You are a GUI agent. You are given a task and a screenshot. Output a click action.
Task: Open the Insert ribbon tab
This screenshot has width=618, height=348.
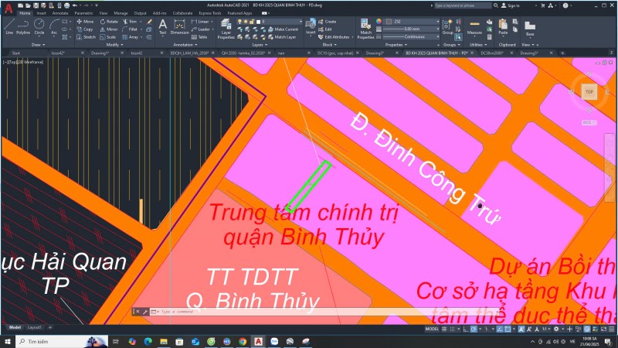click(41, 13)
